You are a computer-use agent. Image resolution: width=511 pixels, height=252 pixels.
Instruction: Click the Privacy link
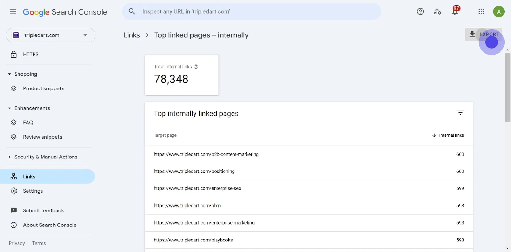pyautogui.click(x=17, y=243)
